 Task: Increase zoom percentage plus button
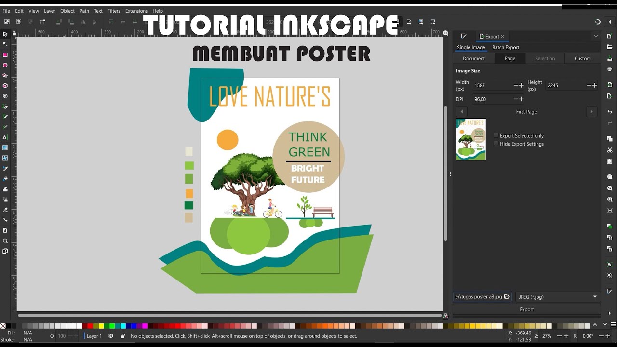(x=566, y=336)
